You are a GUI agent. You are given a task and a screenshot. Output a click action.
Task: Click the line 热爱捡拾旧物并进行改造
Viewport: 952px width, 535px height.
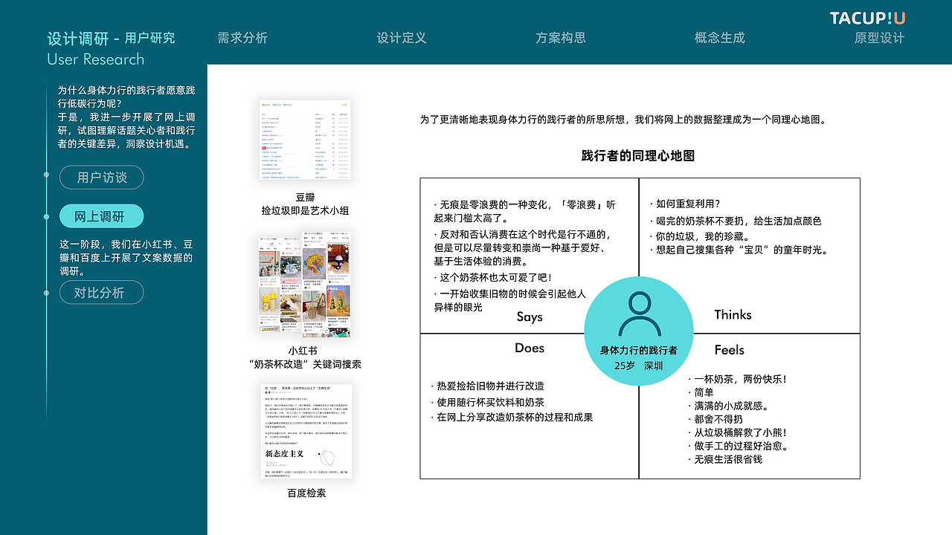[487, 386]
